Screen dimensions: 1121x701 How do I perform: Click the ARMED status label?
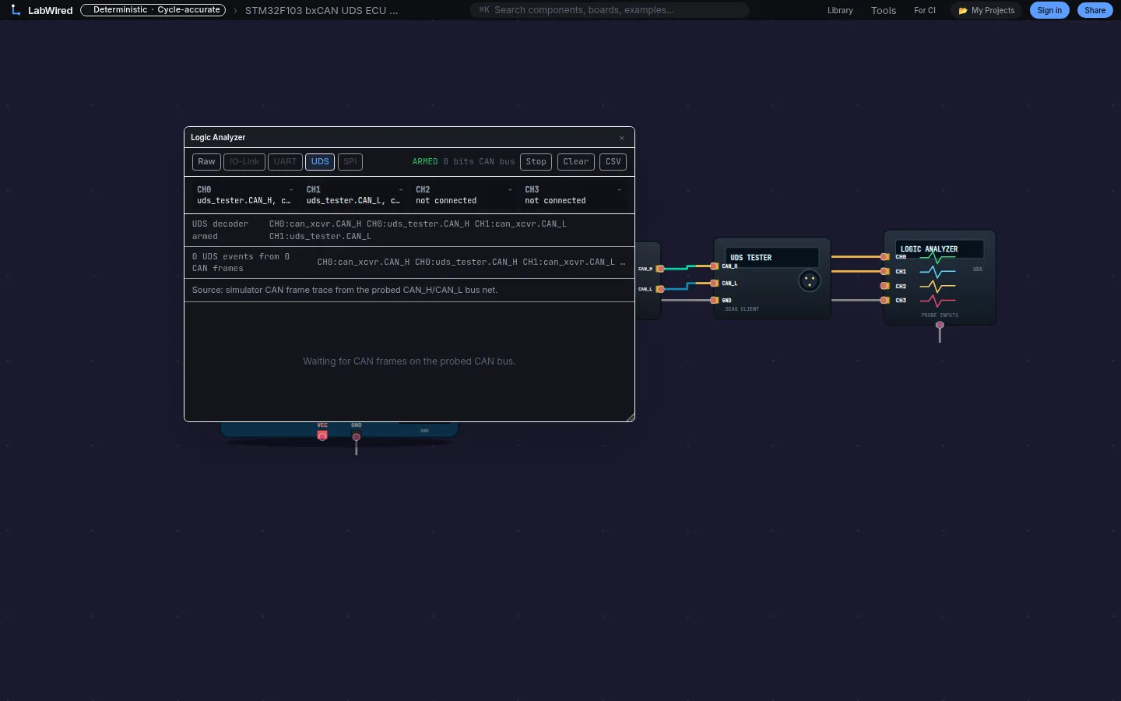point(425,162)
